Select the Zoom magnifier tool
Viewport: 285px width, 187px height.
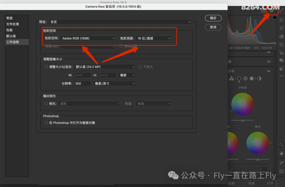click(x=281, y=145)
